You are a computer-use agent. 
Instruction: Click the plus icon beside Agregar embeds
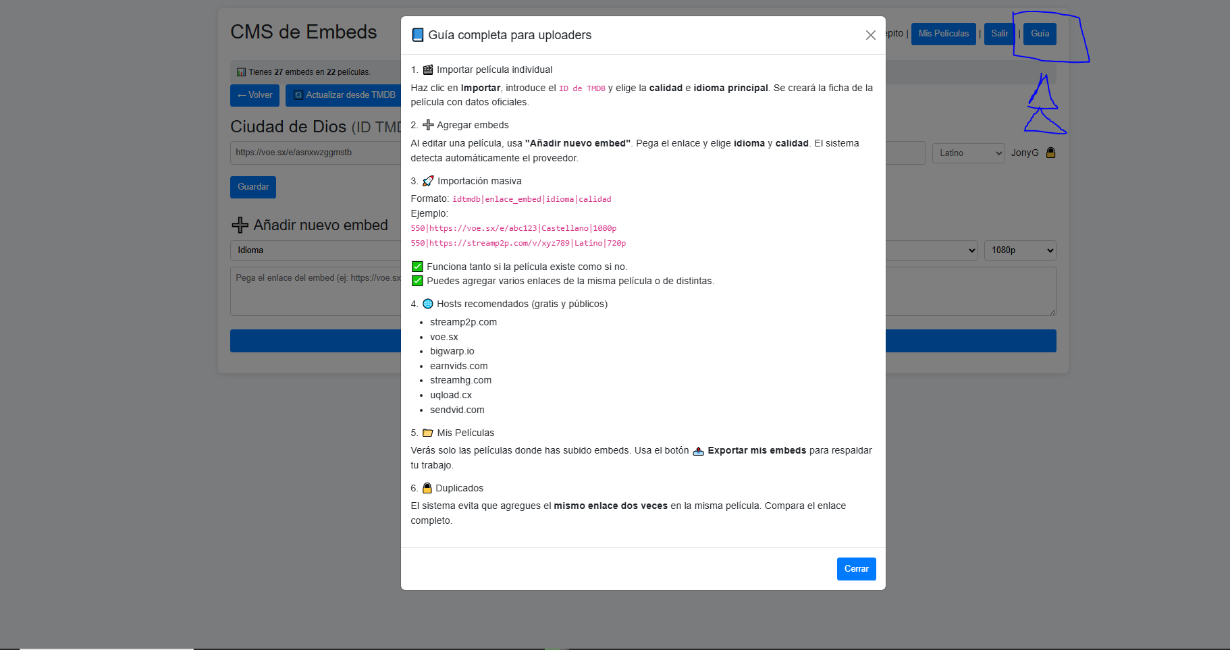point(428,125)
